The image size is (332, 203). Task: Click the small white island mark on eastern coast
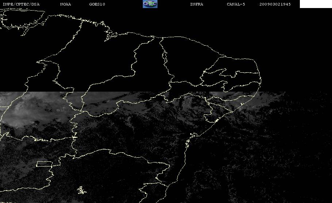click(242, 104)
